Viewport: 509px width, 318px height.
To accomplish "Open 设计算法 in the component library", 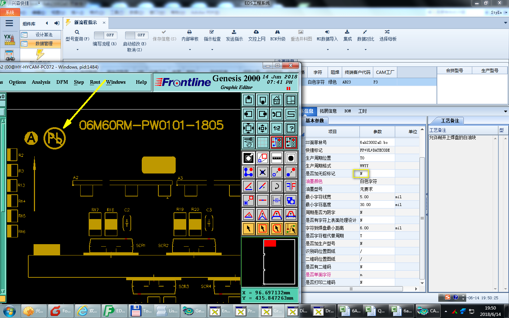I will 41,35.
